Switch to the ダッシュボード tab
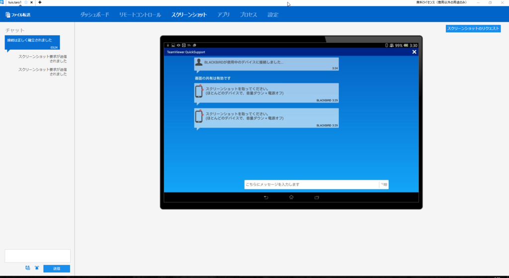 coord(95,14)
